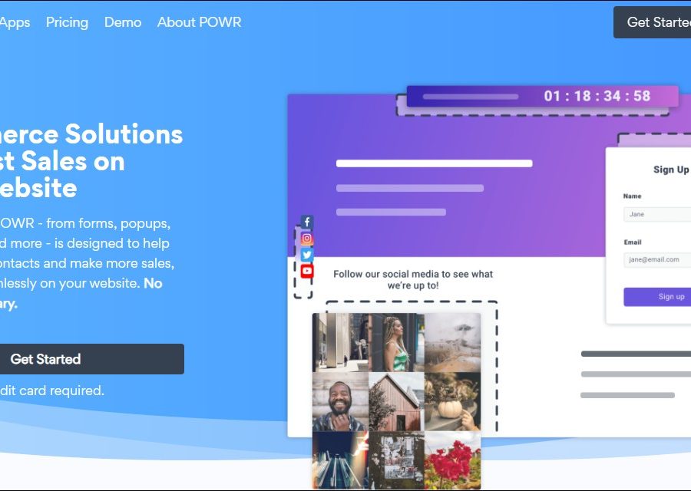Image resolution: width=691 pixels, height=491 pixels.
Task: Click the red YouTube icon
Action: 307,271
